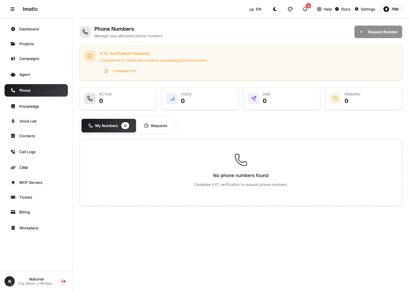
Task: Click the Voice Lab microphone icon
Action: coord(13,121)
